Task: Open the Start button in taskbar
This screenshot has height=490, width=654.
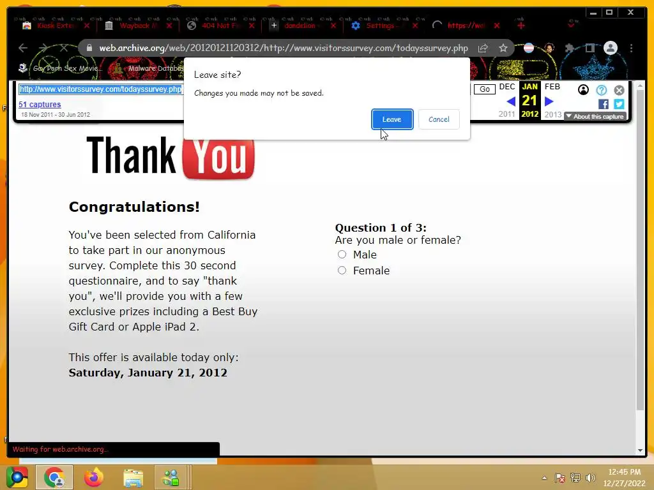Action: click(17, 477)
